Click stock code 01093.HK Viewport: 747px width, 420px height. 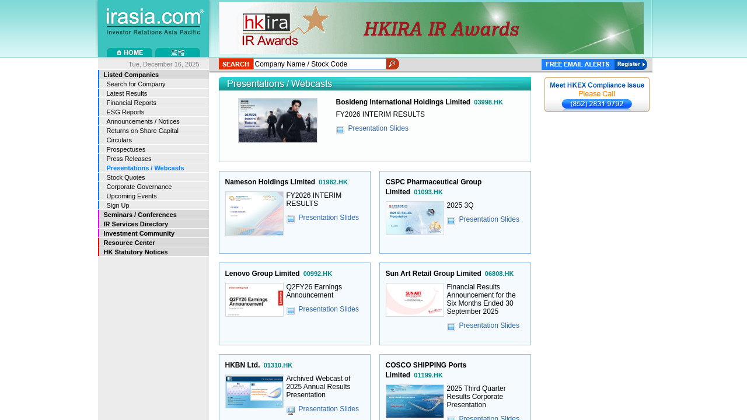point(428,192)
